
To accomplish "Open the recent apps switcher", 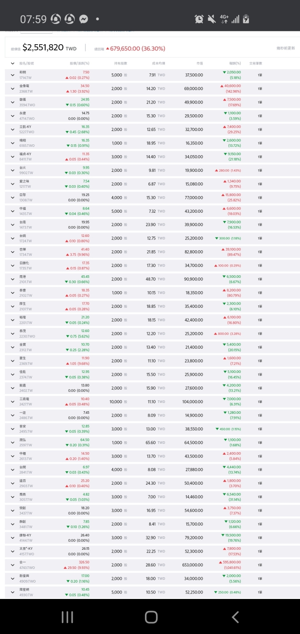I will click(67, 617).
